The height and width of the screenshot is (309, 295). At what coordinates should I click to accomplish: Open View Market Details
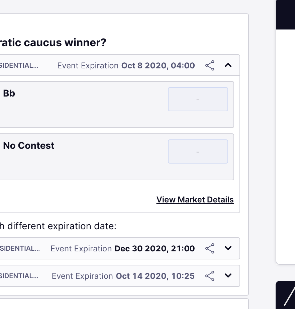pyautogui.click(x=195, y=200)
